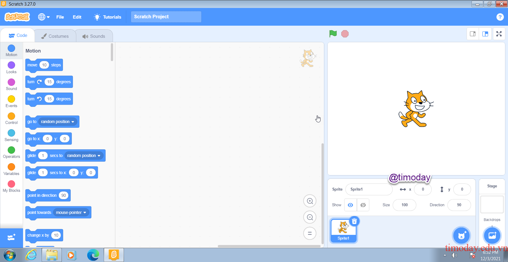Click the volume speaker tray icon
Viewport: 508px width, 262px height.
(x=454, y=255)
